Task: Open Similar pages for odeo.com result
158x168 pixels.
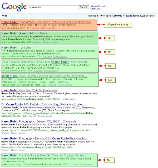Action: (65, 85)
